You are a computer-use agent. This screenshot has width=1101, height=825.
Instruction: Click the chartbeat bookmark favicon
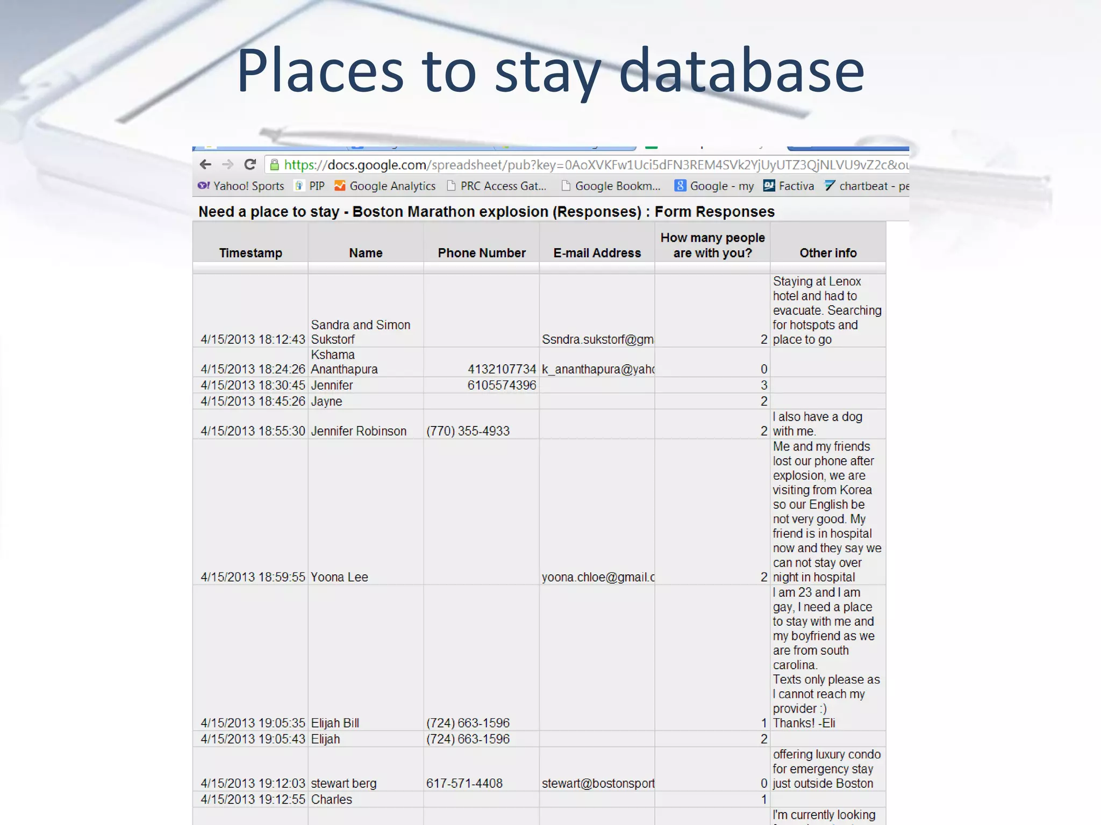point(830,185)
